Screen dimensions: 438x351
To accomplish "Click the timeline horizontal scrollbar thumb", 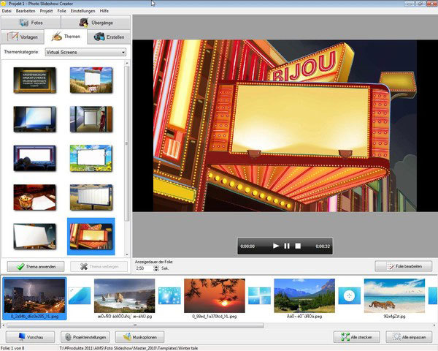I will (135, 325).
